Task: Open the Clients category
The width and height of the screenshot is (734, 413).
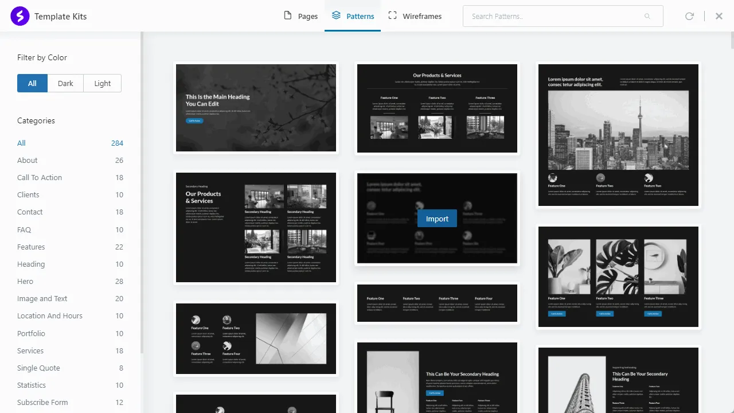Action: pos(70,195)
